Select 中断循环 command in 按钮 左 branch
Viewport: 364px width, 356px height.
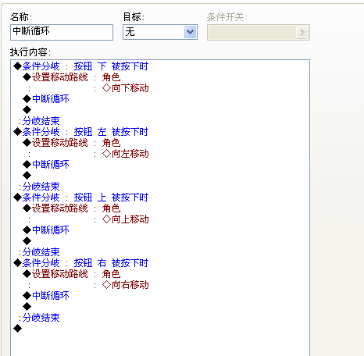point(46,165)
